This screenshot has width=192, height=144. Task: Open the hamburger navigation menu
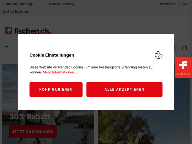coord(7,46)
